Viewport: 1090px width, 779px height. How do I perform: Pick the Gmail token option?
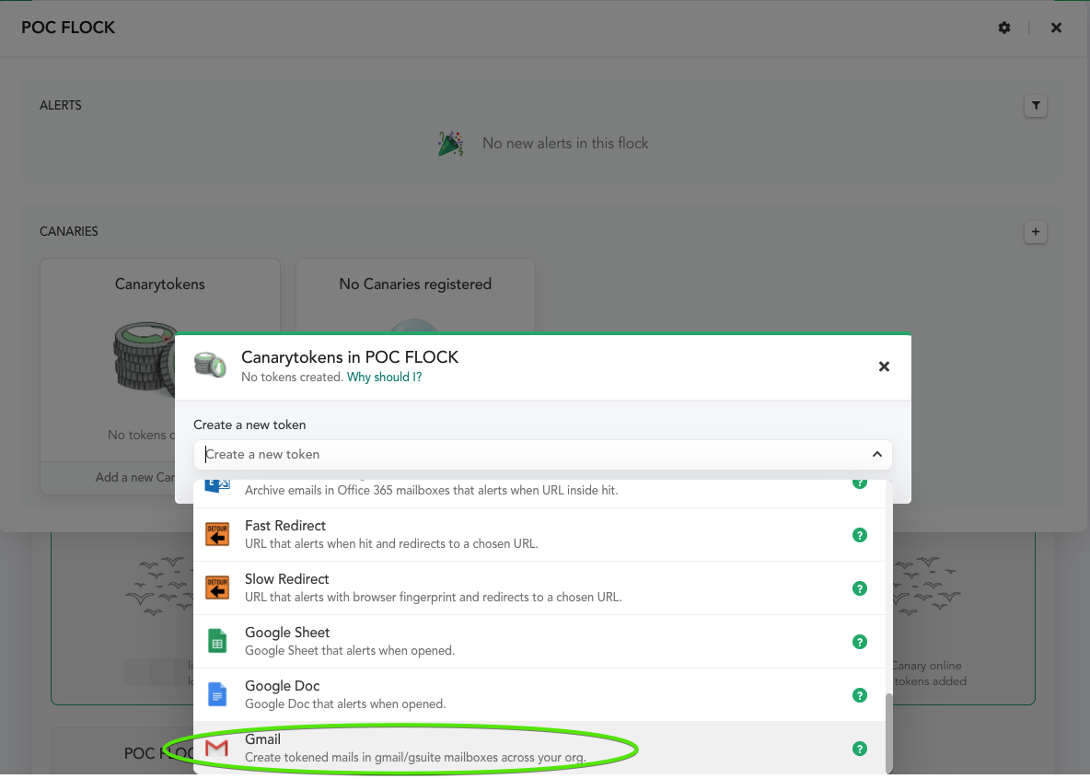point(539,749)
